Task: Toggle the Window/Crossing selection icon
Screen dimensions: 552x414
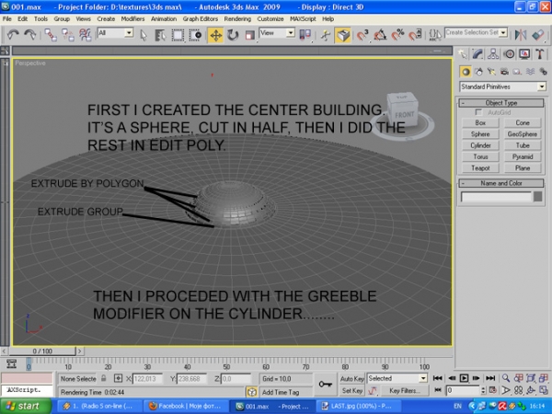Action: pos(195,35)
